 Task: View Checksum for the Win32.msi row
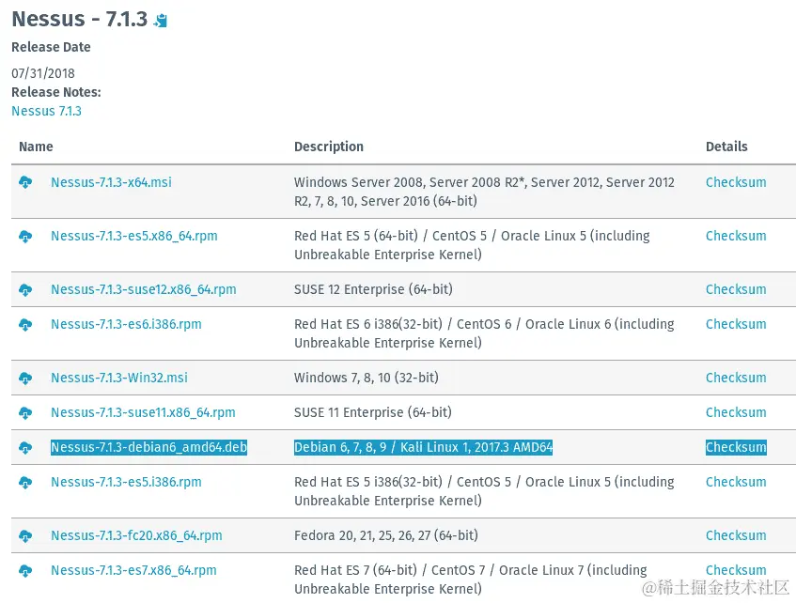pyautogui.click(x=736, y=378)
